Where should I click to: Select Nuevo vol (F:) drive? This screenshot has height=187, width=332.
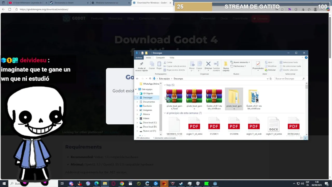[149, 131]
